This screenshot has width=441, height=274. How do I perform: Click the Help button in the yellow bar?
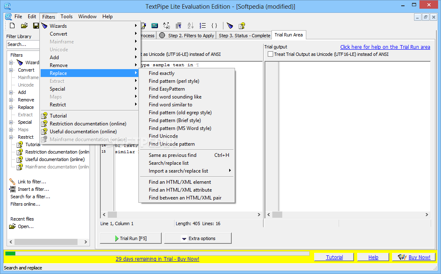(373, 257)
